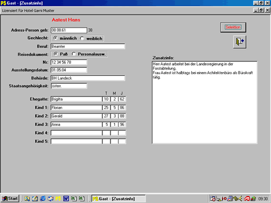
Task: Click Ehegatte month field showing 2
Action: (x=114, y=99)
